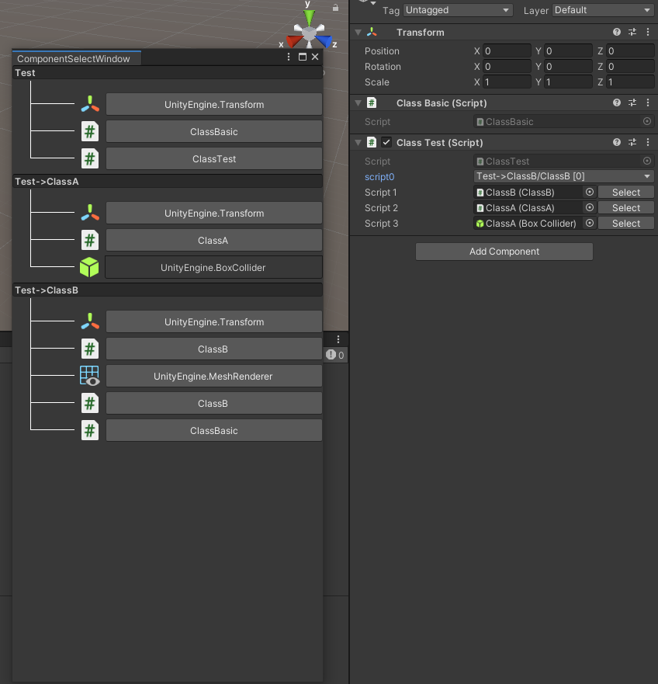658x684 pixels.
Task: Click the Transform icon beside the Test group's UnityEngine.Transform
Action: [90, 104]
